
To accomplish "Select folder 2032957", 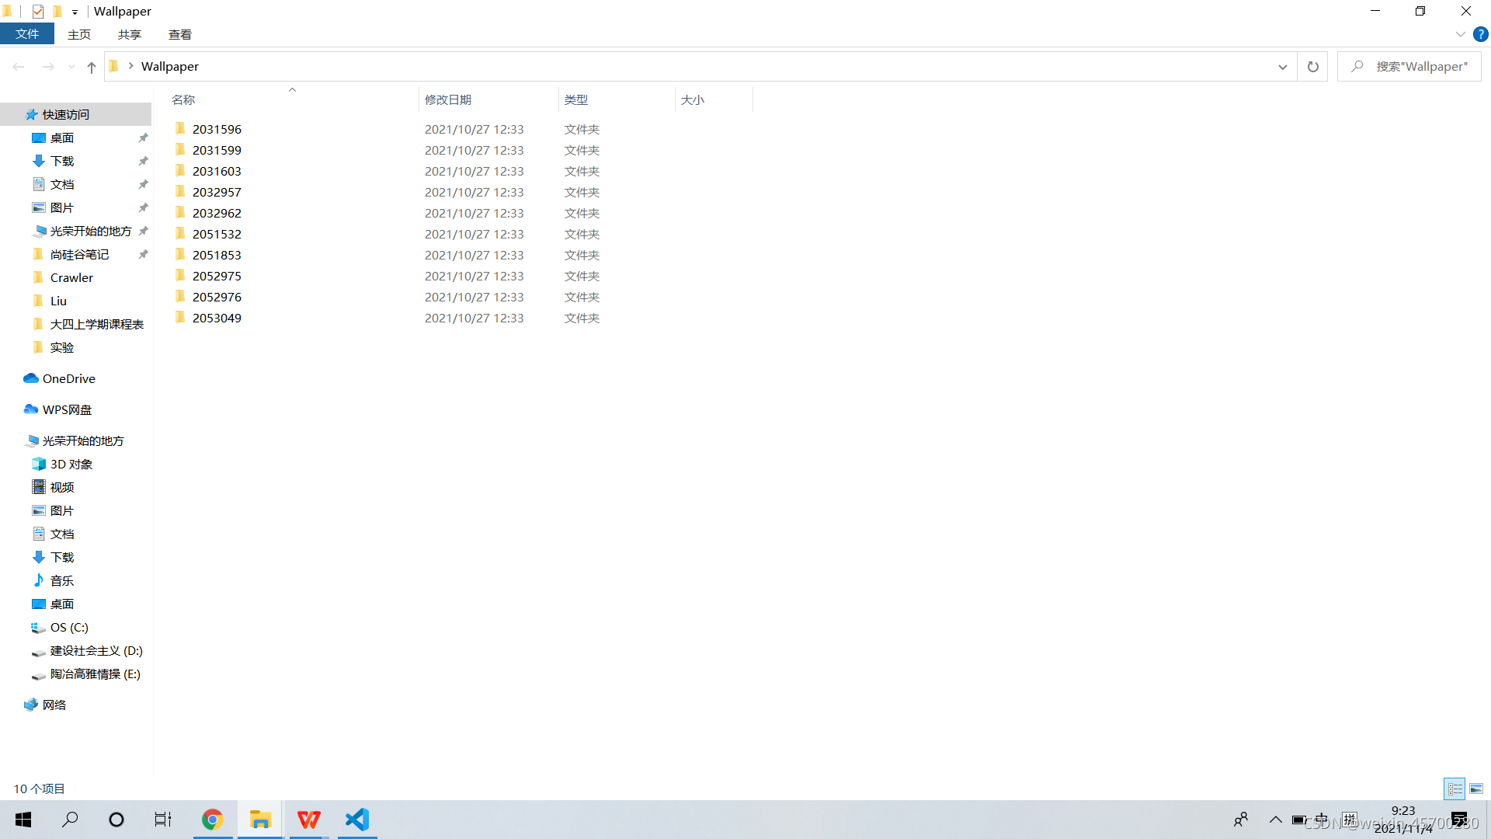I will coord(217,192).
